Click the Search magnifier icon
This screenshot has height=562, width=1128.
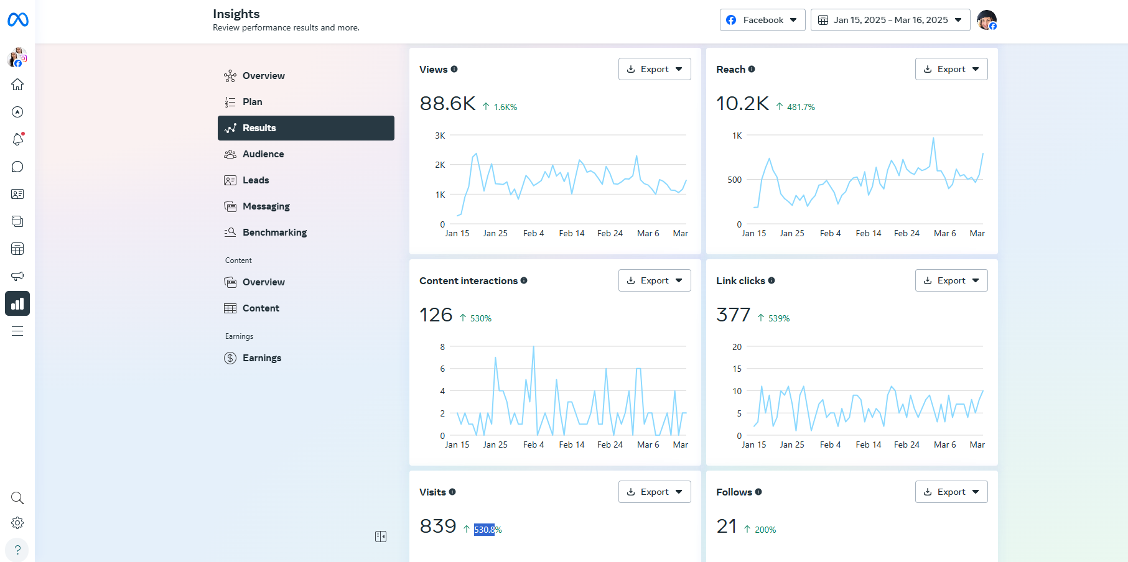pyautogui.click(x=17, y=498)
